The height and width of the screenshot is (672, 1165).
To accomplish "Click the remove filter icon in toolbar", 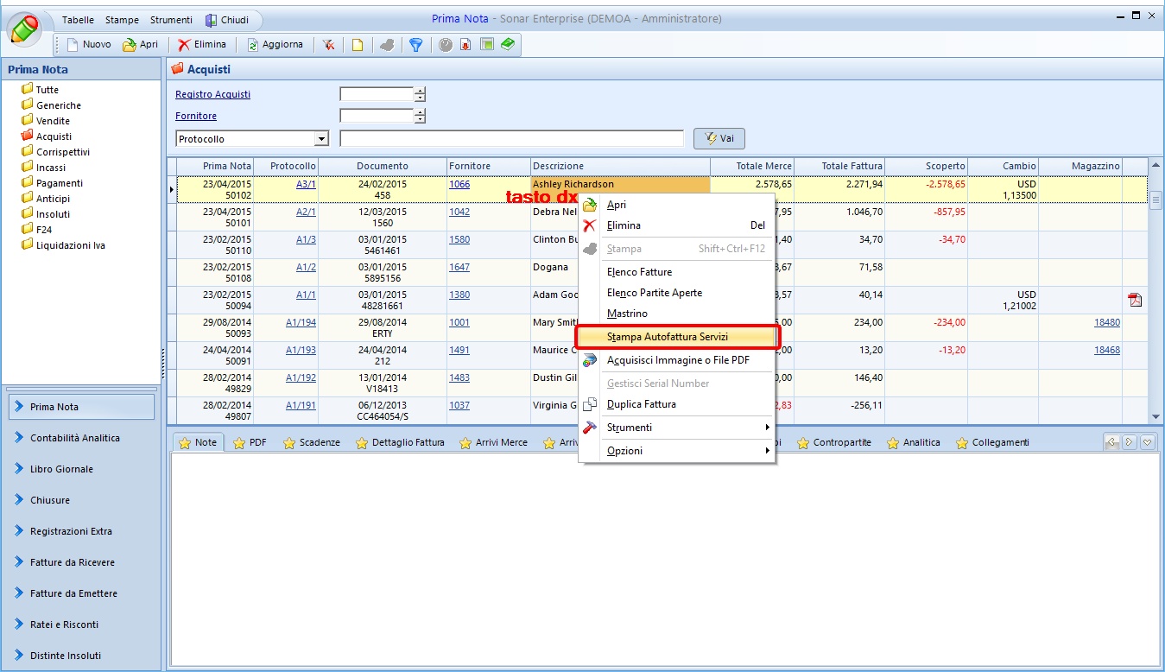I will [329, 45].
